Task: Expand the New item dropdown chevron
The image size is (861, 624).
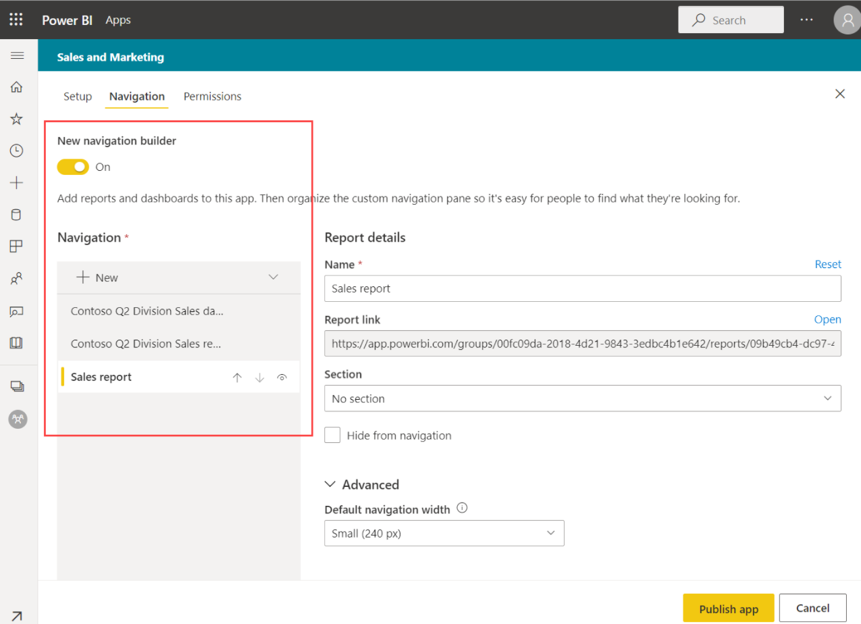Action: click(x=273, y=277)
